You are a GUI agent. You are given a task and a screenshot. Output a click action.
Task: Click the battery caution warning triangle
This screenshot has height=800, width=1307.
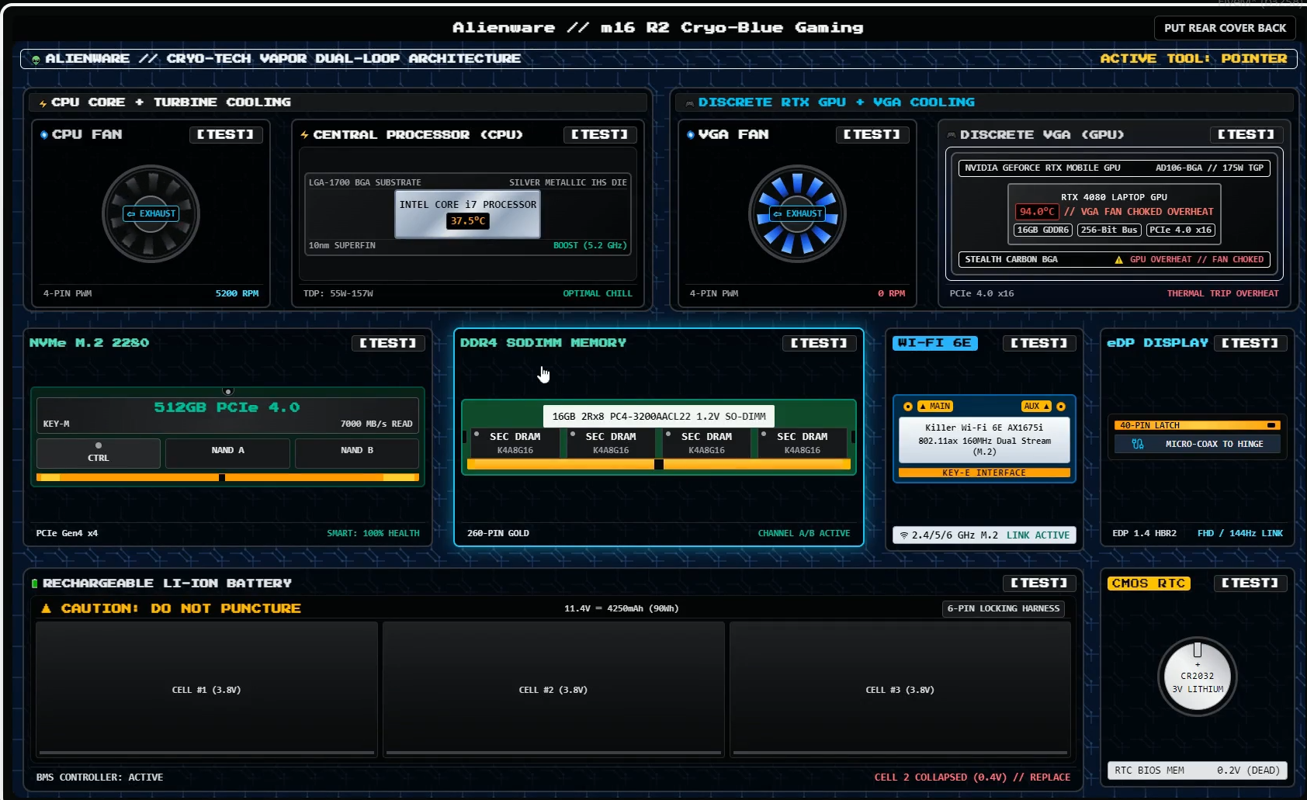click(46, 608)
